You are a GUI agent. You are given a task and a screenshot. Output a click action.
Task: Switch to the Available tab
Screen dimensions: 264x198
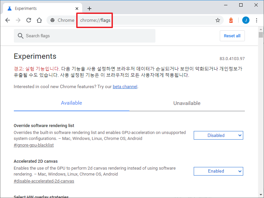[71, 103]
